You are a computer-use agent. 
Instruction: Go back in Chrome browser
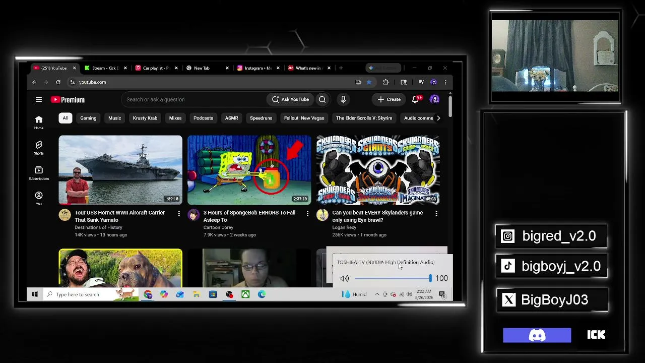(x=34, y=82)
